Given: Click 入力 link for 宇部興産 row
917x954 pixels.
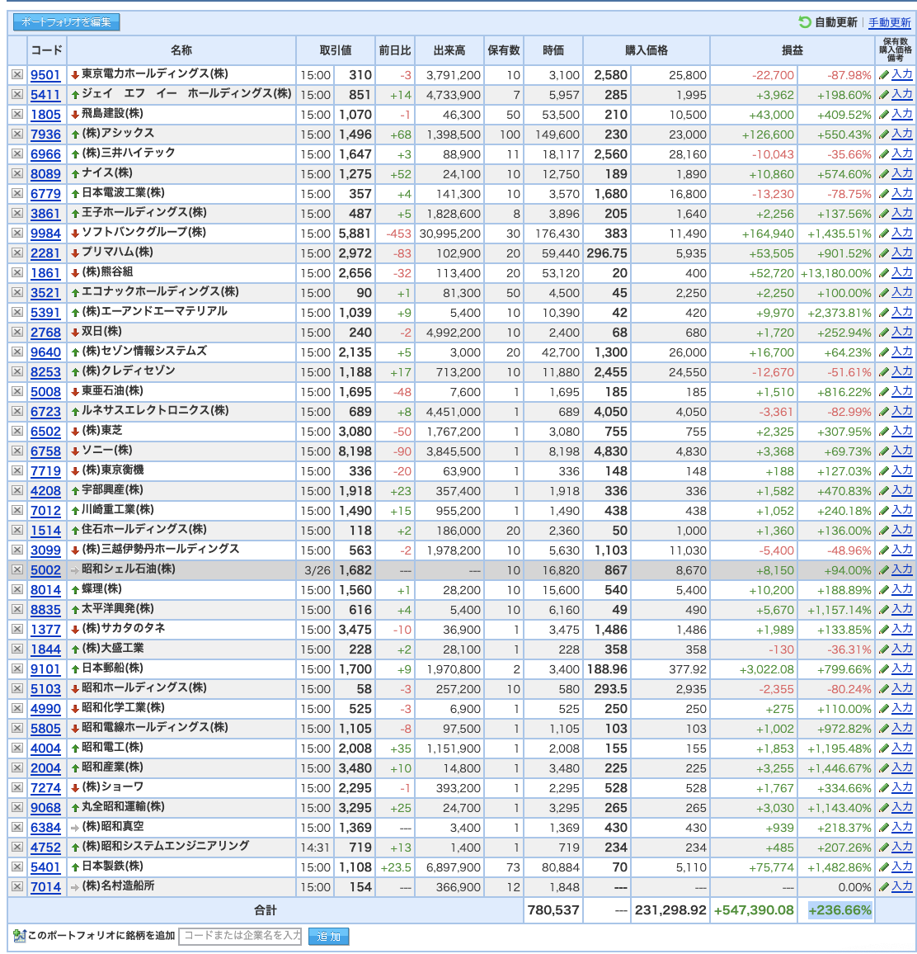Looking at the screenshot, I should (902, 490).
